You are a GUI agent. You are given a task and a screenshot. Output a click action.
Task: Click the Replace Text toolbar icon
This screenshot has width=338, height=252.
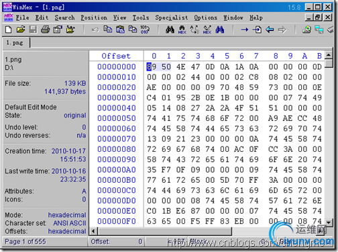[194, 30]
